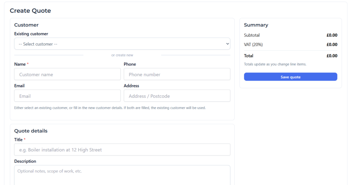Image resolution: width=352 pixels, height=185 pixels.
Task: Click the Address field label
Action: 131,86
